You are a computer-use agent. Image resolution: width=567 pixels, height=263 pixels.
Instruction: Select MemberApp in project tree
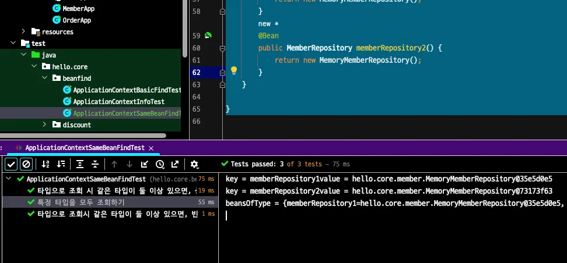click(79, 8)
